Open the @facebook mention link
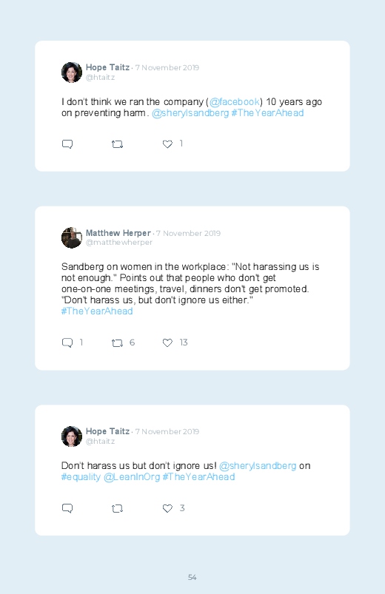This screenshot has height=594, width=385. pos(235,102)
